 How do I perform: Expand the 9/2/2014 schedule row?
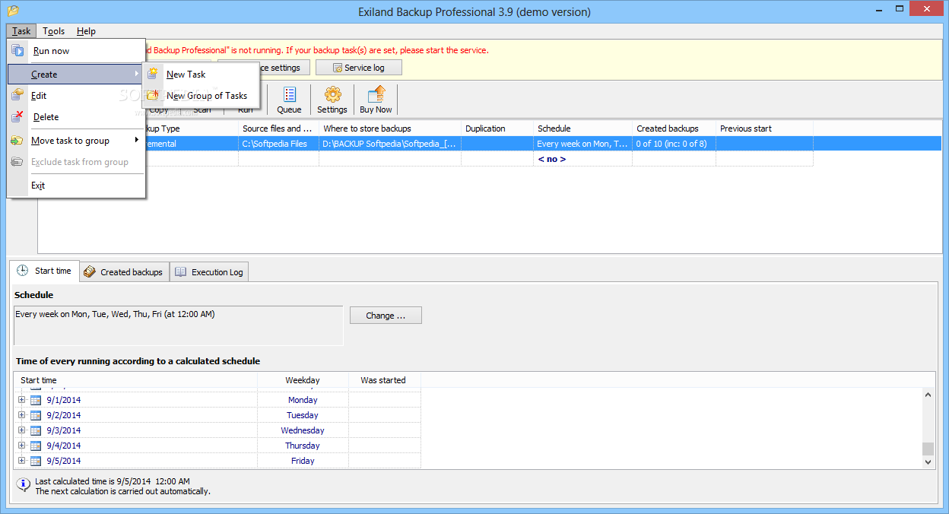pyautogui.click(x=22, y=415)
